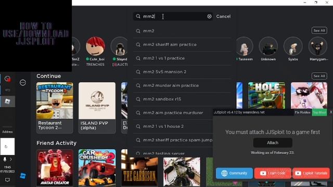Select "mm2 sheriff aim practice" suggestion
Viewport: 333px width, 187px height.
click(182, 45)
